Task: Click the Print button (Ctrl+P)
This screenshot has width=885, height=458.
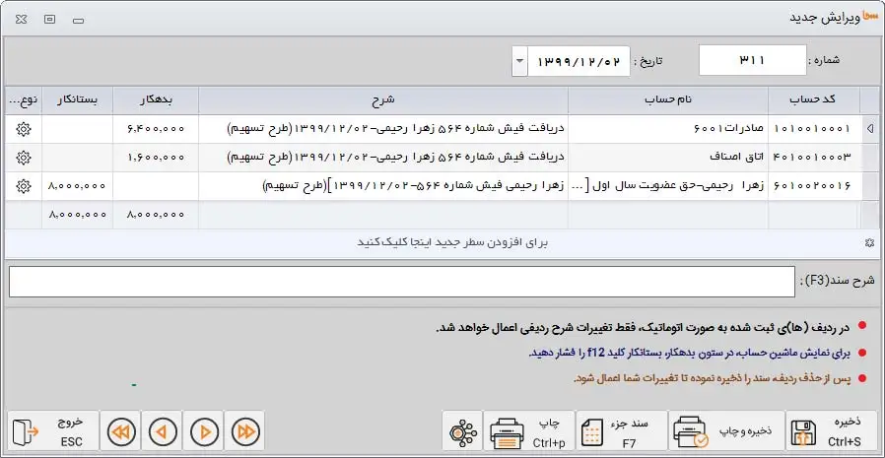Action: pos(530,431)
